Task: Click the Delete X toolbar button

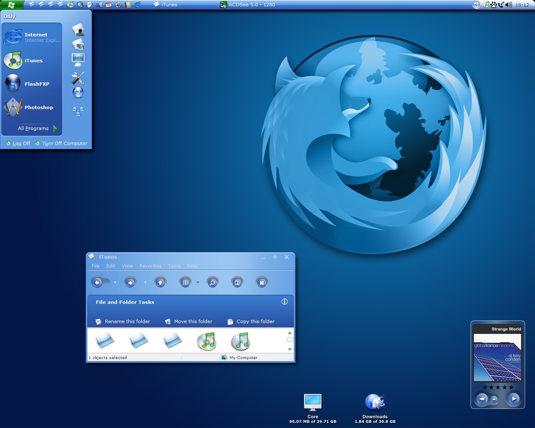Action: click(x=262, y=283)
